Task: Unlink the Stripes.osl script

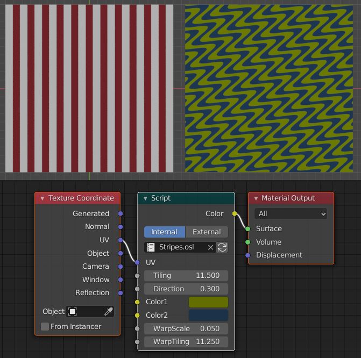Action: point(210,248)
